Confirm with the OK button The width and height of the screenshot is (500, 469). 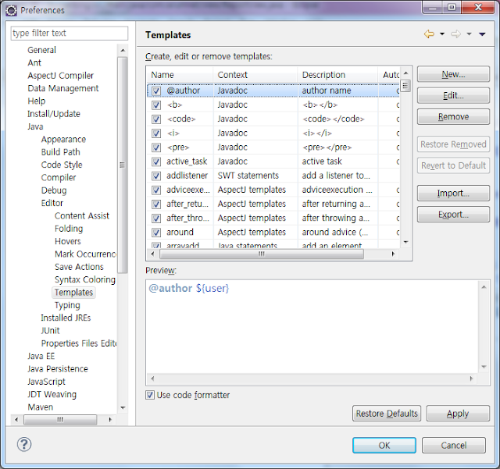pyautogui.click(x=384, y=445)
